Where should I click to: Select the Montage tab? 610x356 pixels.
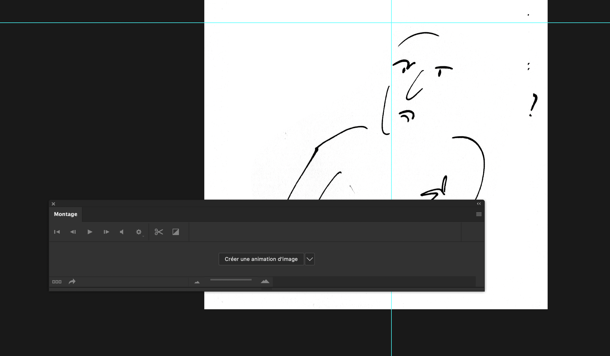click(65, 214)
